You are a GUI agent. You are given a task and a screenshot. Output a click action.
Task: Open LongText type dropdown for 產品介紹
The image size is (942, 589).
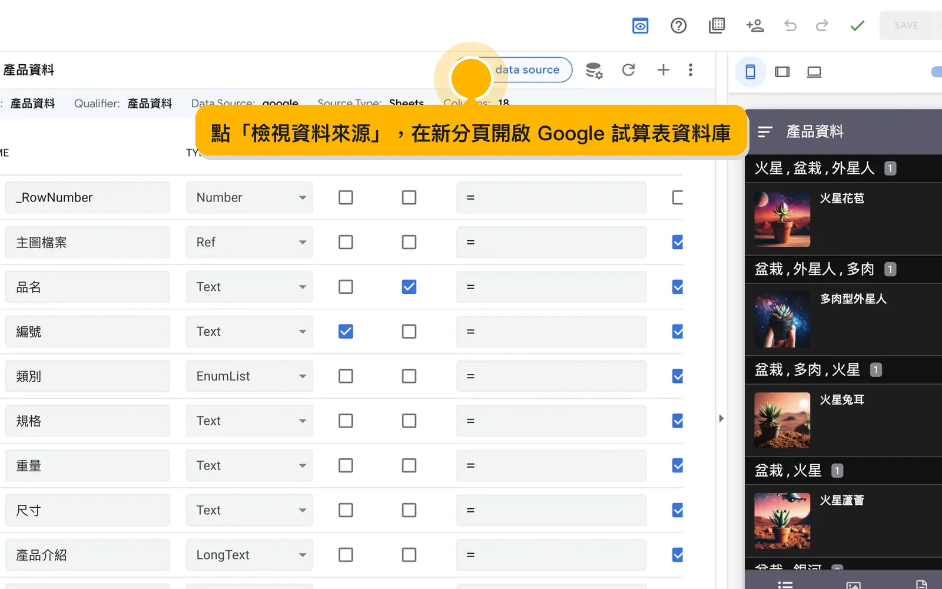tap(250, 555)
